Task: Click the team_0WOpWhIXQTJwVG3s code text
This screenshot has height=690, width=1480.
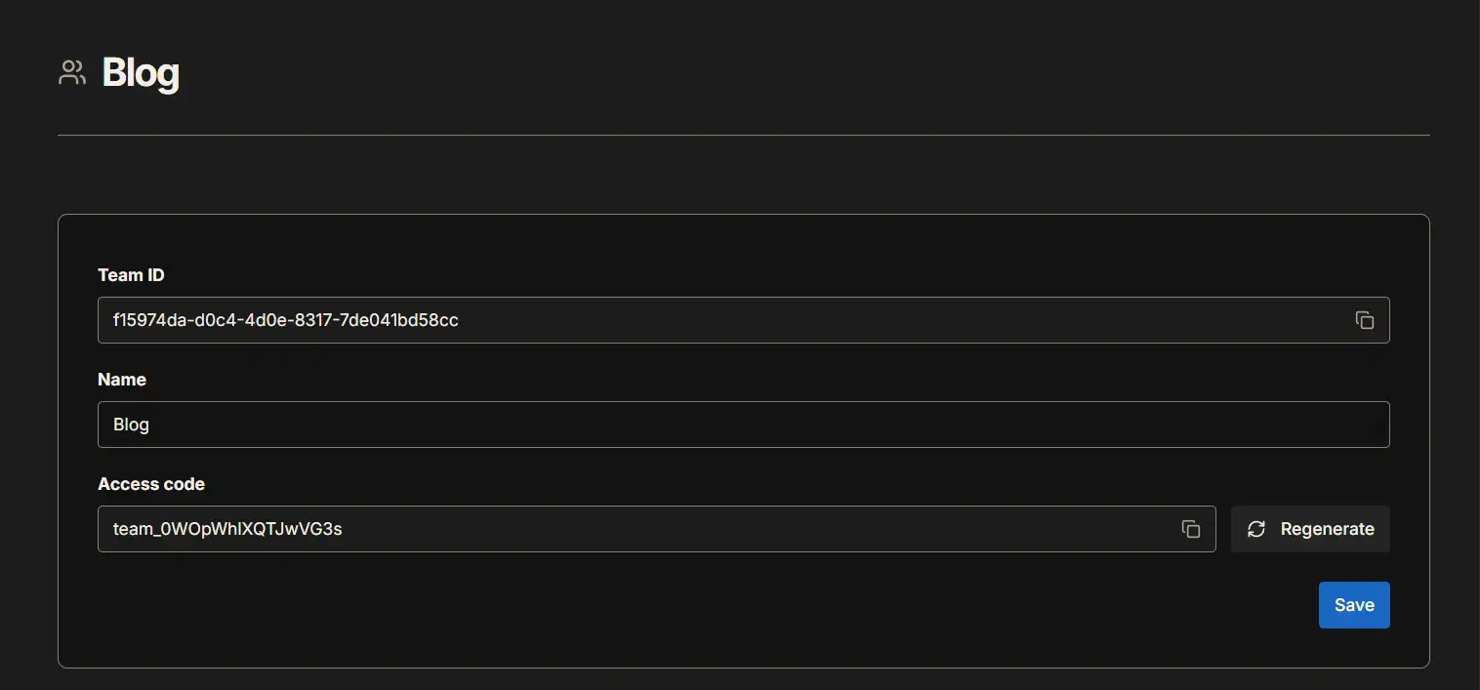Action: pyautogui.click(x=227, y=529)
